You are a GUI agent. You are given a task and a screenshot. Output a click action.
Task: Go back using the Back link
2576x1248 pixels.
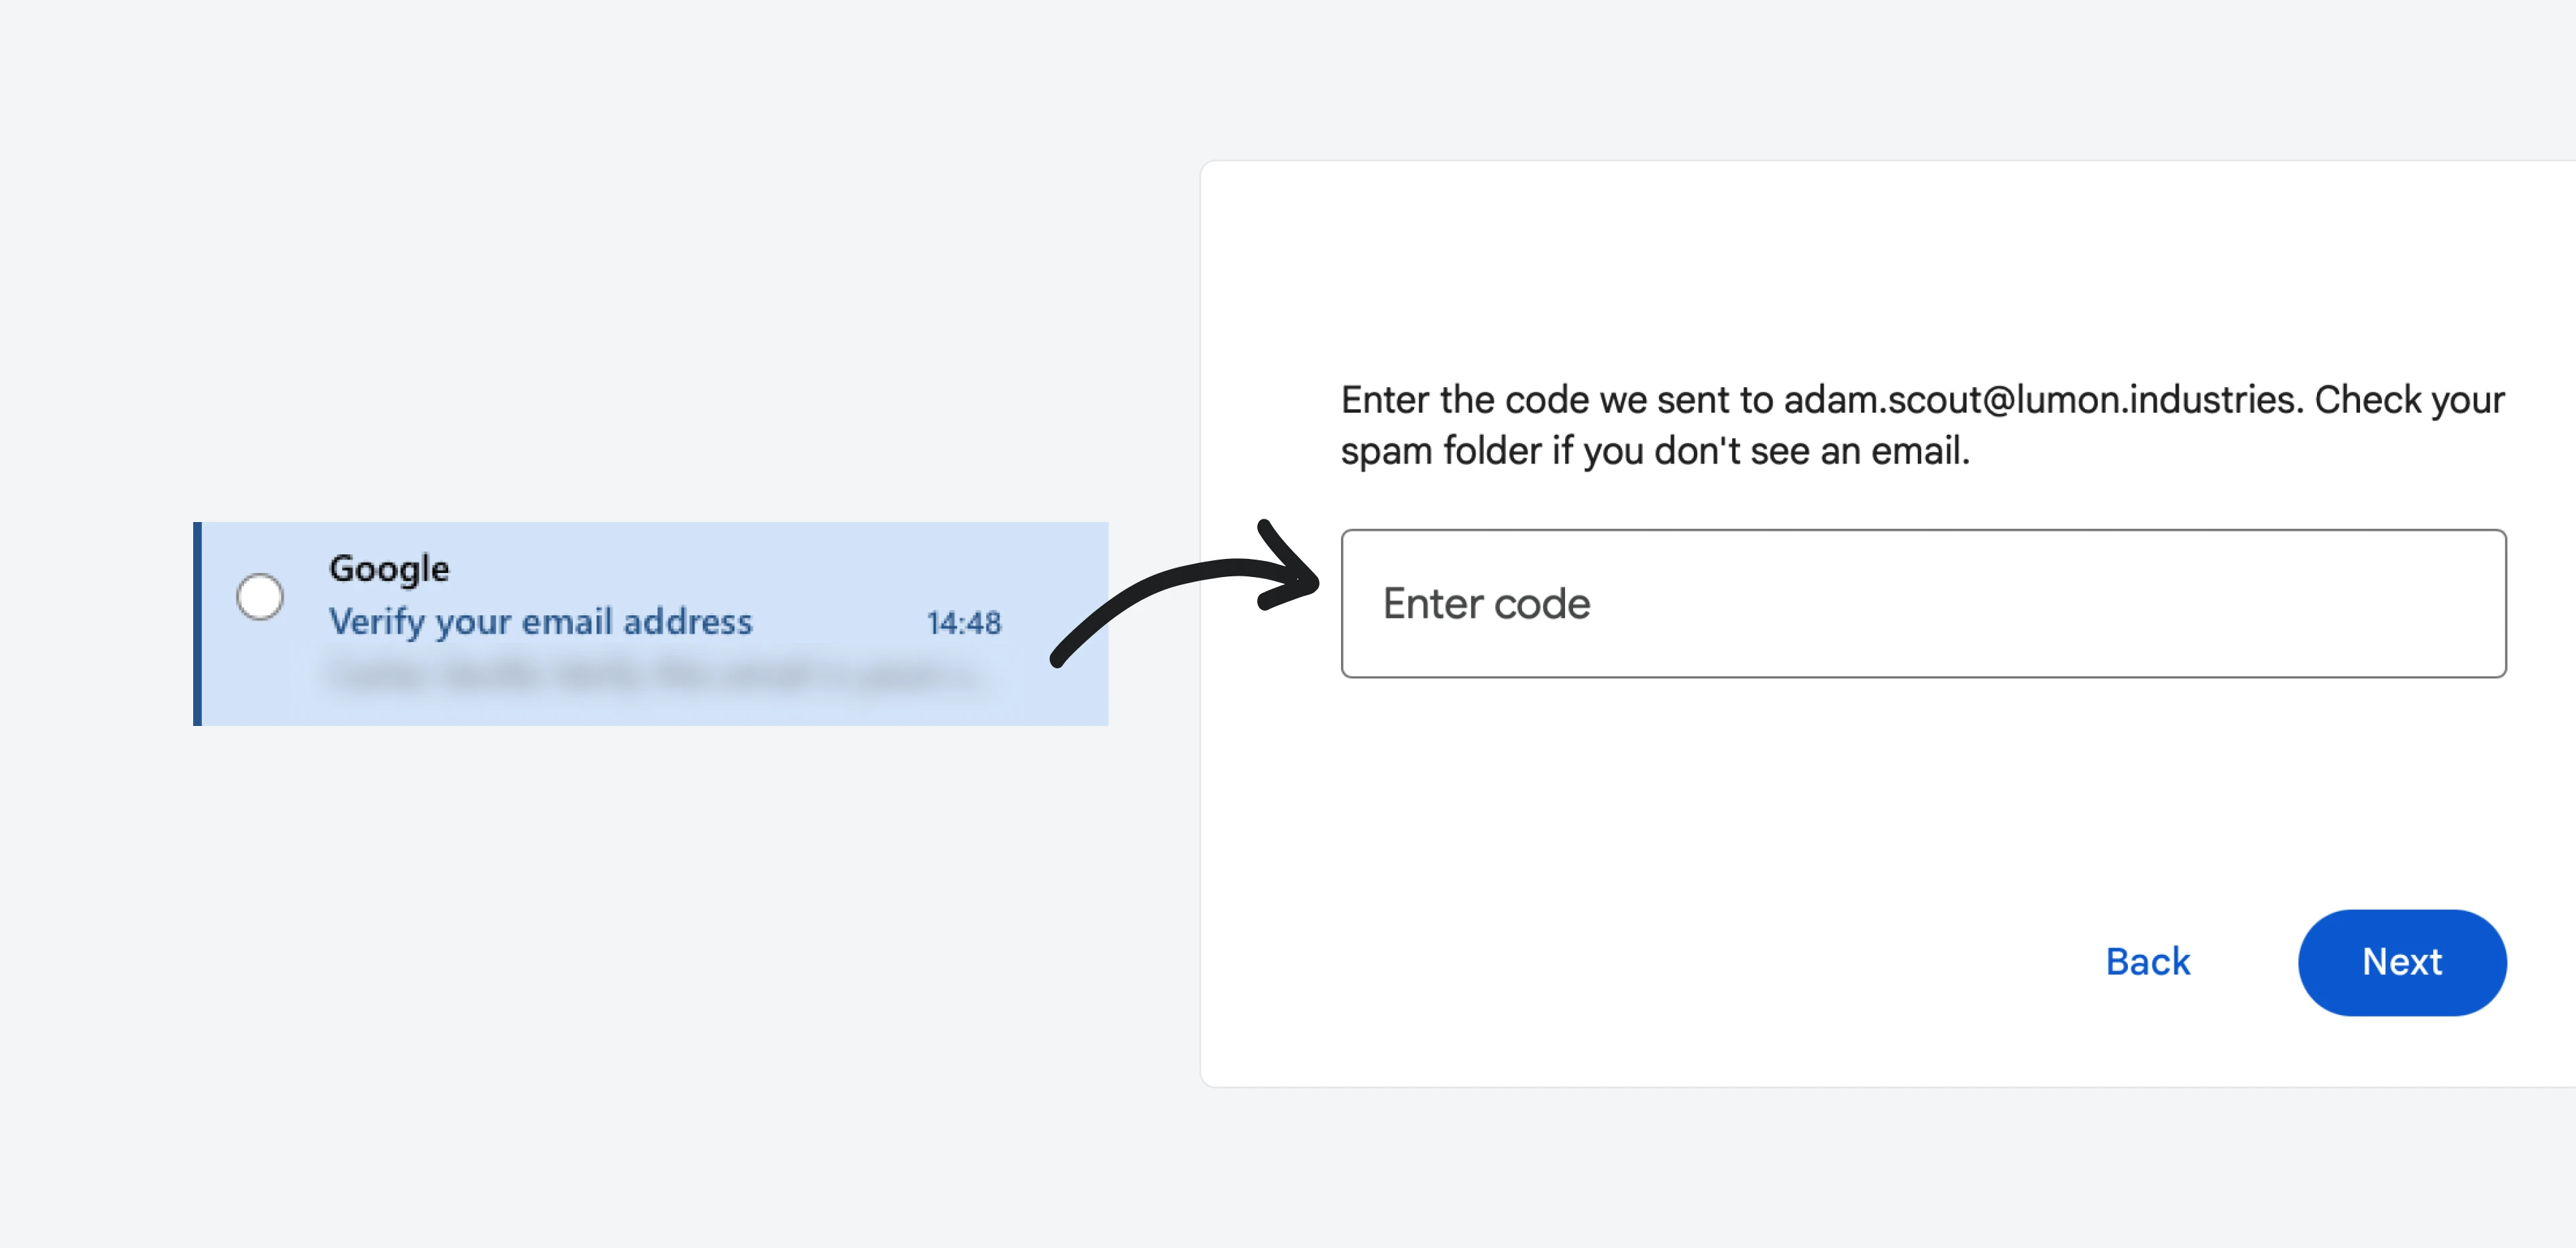click(x=2147, y=961)
